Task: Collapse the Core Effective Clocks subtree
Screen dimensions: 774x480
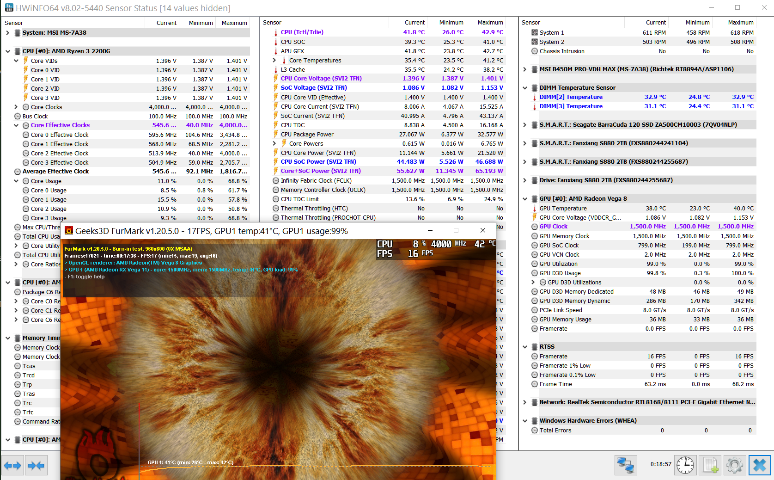Action: 16,125
